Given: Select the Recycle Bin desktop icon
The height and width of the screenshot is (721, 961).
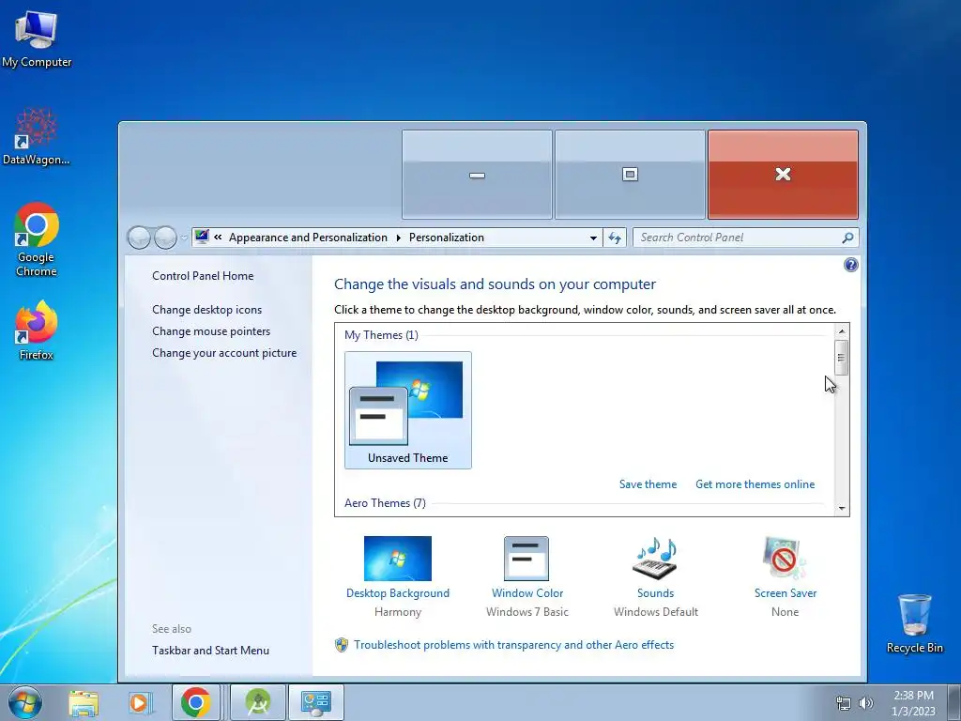Looking at the screenshot, I should tap(914, 623).
